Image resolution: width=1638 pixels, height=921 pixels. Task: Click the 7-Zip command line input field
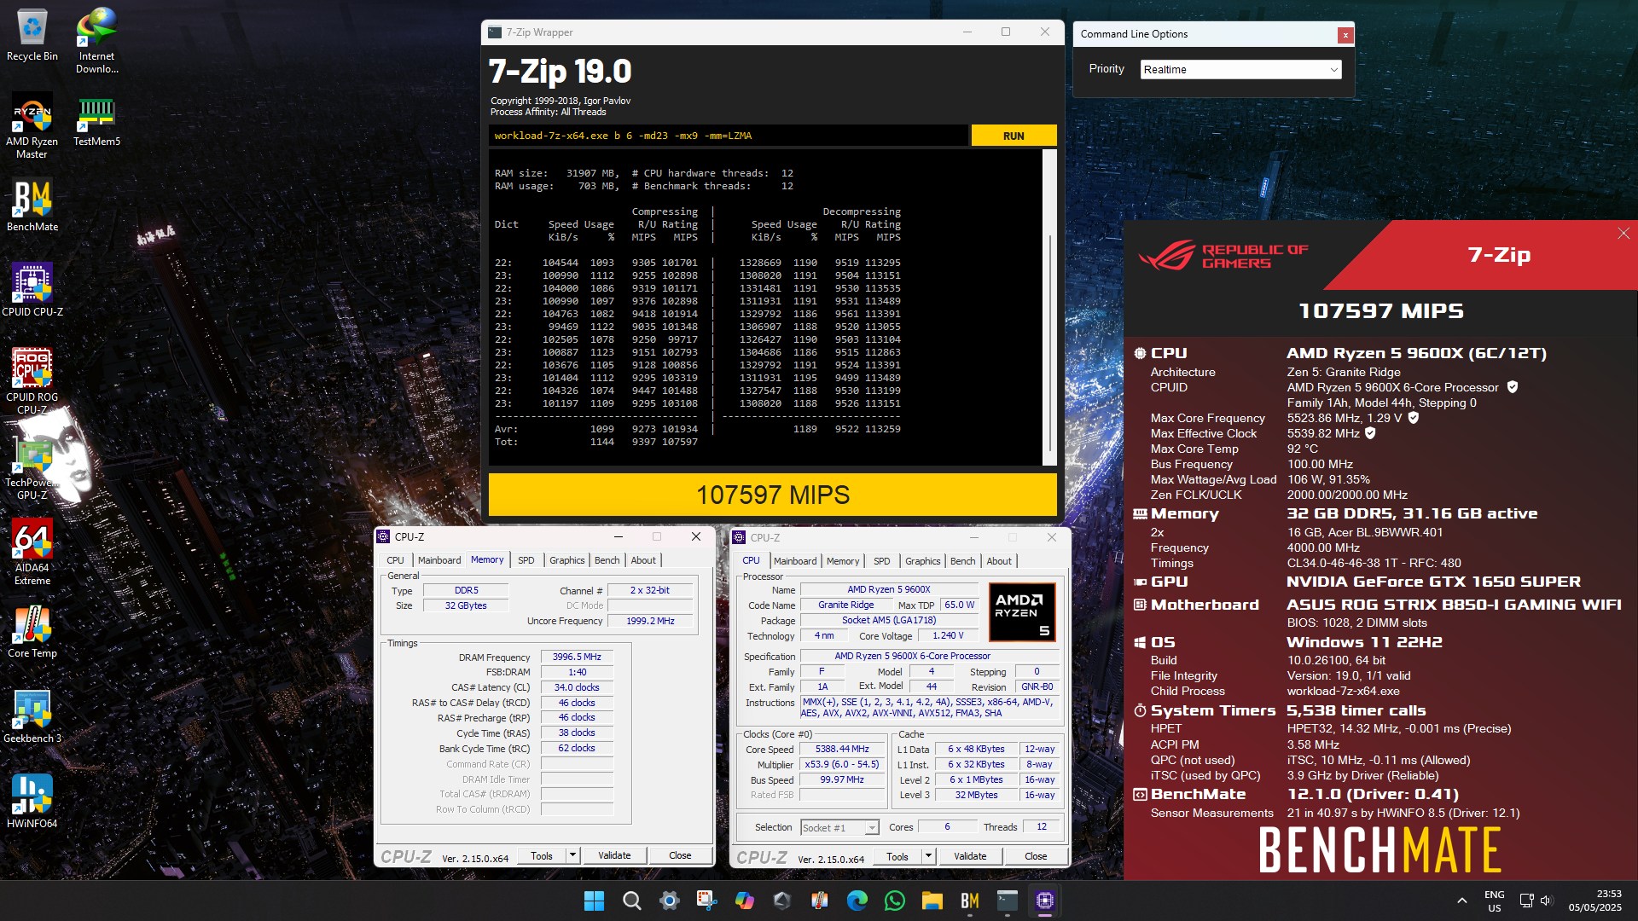[729, 136]
